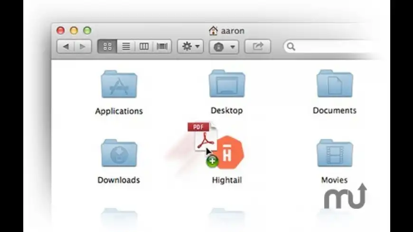This screenshot has width=413, height=232.
Task: Select the Downloads folder icon
Action: tap(119, 153)
